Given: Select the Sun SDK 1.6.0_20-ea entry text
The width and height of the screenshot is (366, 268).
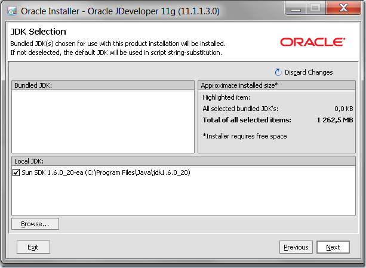Looking at the screenshot, I should [x=106, y=172].
